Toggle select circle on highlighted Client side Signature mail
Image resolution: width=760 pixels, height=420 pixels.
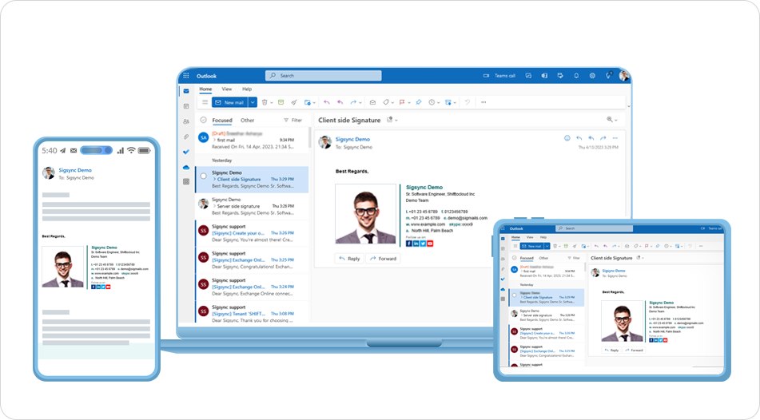point(203,175)
